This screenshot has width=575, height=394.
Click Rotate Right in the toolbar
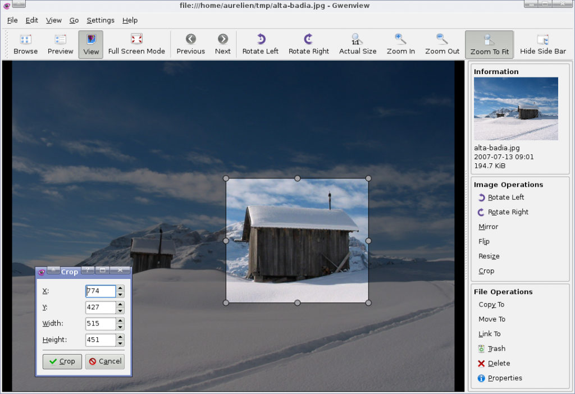308,44
